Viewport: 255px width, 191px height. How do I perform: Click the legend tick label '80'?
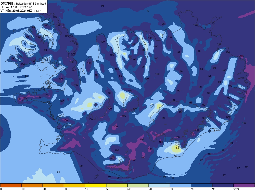click(x=171, y=189)
